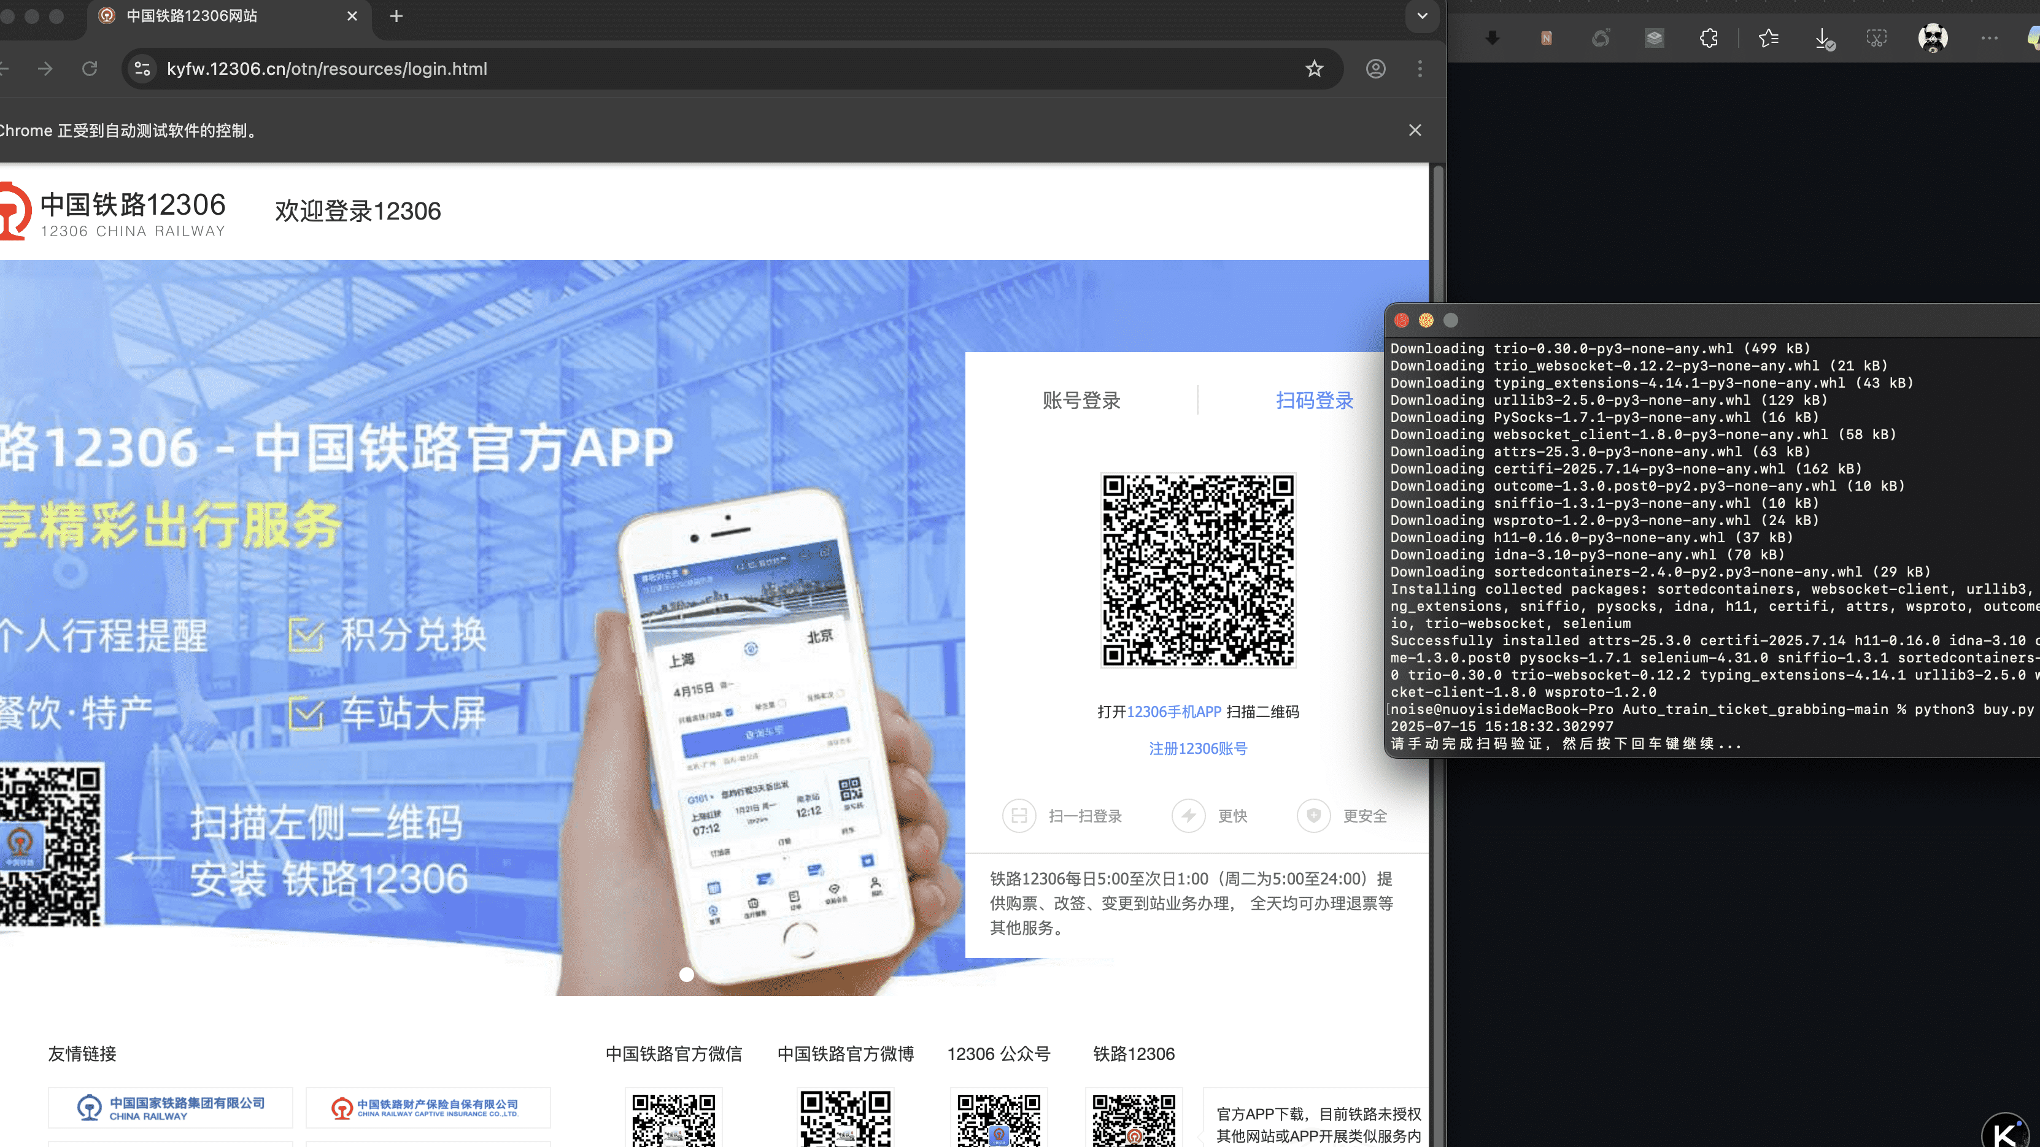
Task: Click the banner carousel dot indicator
Action: [x=687, y=975]
